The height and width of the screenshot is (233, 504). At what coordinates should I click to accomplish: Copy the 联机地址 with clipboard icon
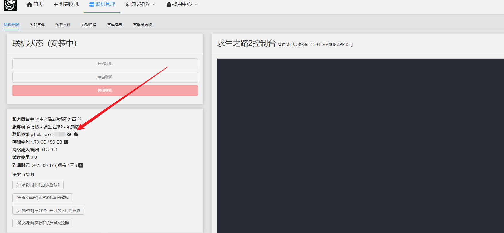pyautogui.click(x=76, y=134)
